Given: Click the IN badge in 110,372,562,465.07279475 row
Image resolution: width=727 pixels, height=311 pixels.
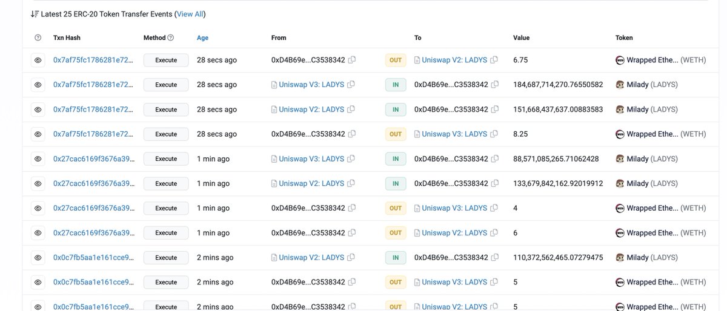Looking at the screenshot, I should [396, 258].
